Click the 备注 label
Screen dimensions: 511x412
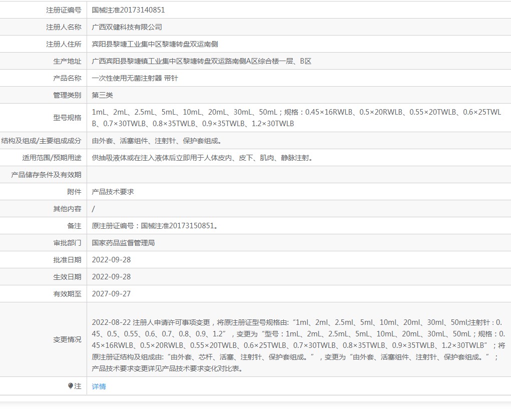tap(74, 226)
